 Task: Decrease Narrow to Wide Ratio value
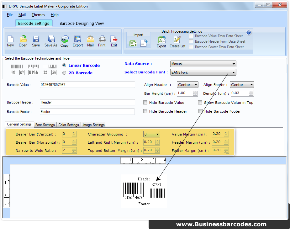(74, 152)
